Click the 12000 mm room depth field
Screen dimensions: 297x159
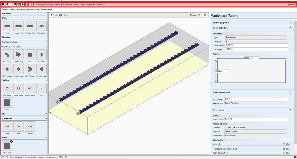222,71
